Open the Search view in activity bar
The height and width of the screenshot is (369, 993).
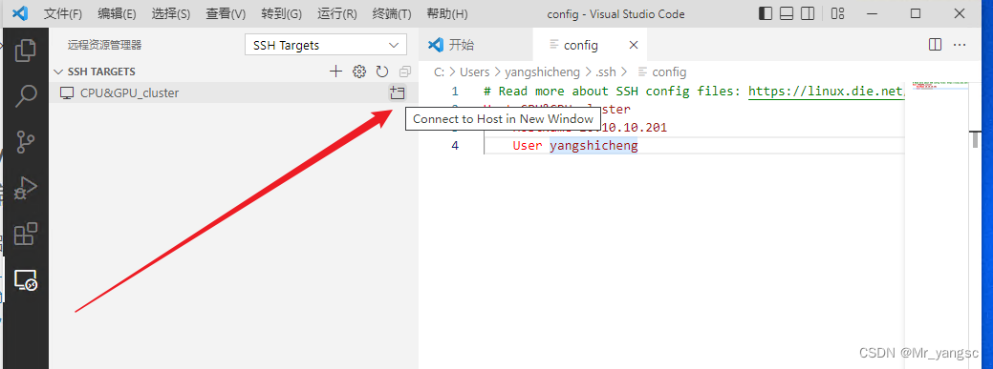26,96
